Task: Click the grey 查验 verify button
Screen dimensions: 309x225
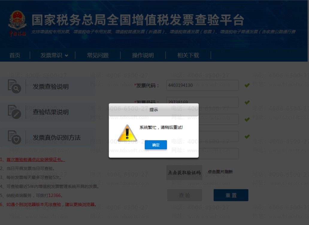Action: [x=184, y=195]
